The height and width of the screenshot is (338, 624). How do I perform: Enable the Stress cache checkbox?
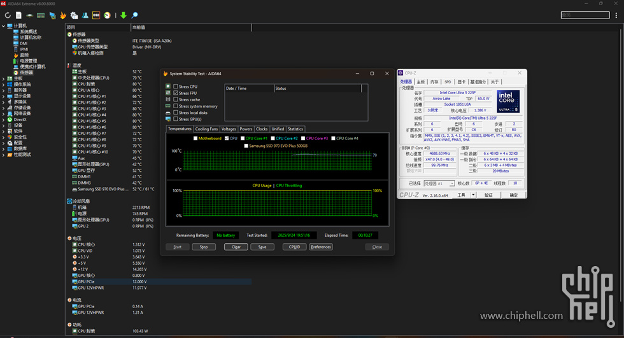click(176, 99)
